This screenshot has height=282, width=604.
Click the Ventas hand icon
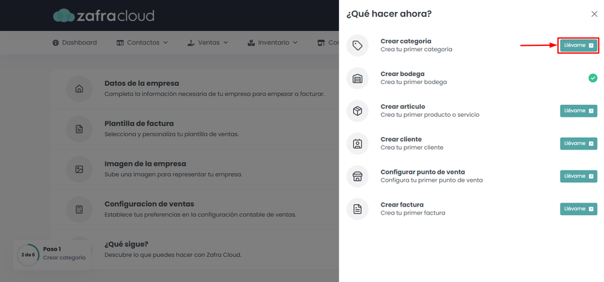[190, 43]
